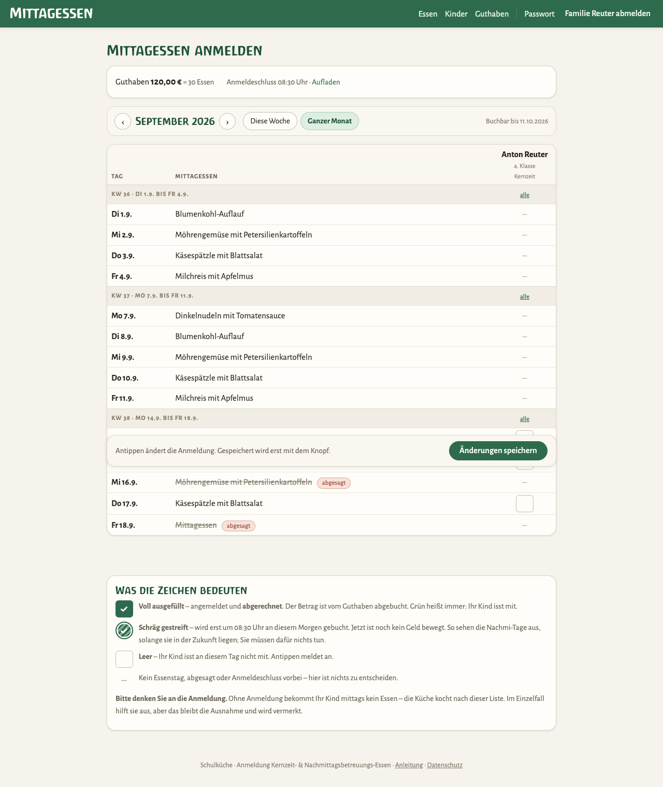Click the Guthaben amount 120,00 €
Image resolution: width=663 pixels, height=787 pixels.
pyautogui.click(x=166, y=82)
